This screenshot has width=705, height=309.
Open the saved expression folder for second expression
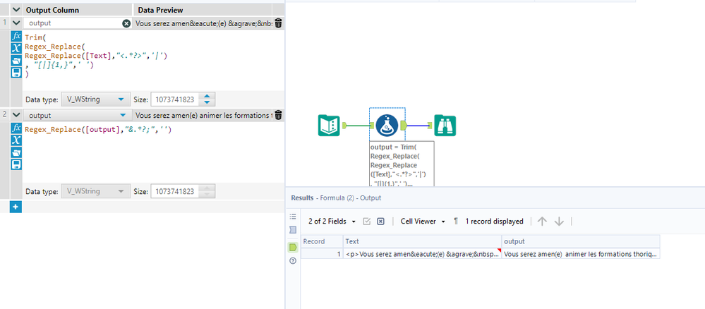point(16,152)
